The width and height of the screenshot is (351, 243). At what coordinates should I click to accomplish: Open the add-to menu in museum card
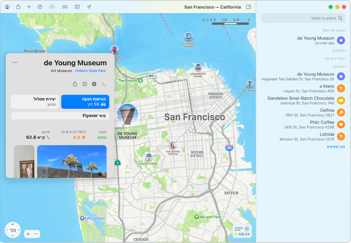pyautogui.click(x=85, y=84)
